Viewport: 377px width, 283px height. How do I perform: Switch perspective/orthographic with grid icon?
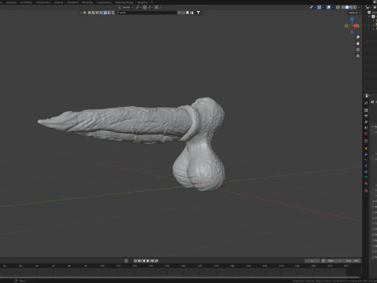(357, 56)
